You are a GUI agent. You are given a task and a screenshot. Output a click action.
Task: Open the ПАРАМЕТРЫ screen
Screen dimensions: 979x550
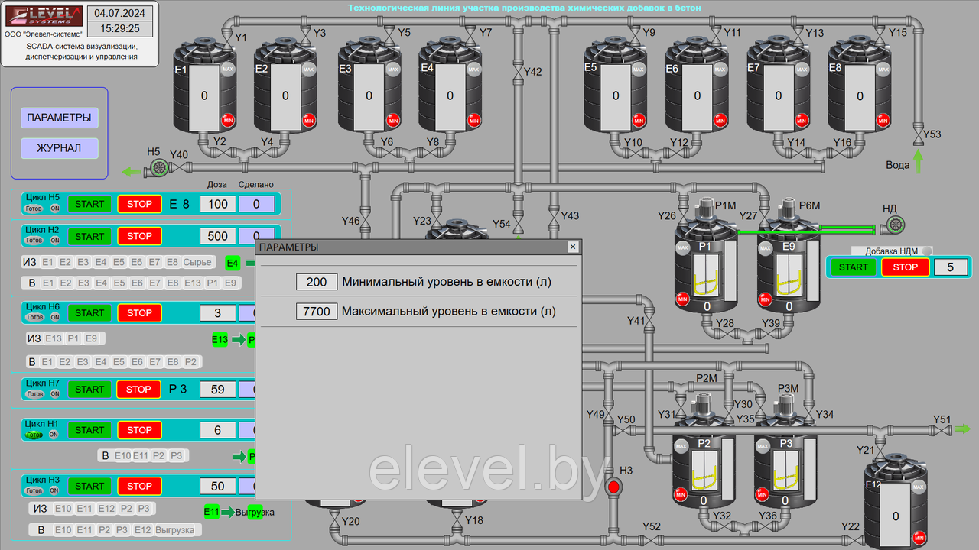(59, 118)
